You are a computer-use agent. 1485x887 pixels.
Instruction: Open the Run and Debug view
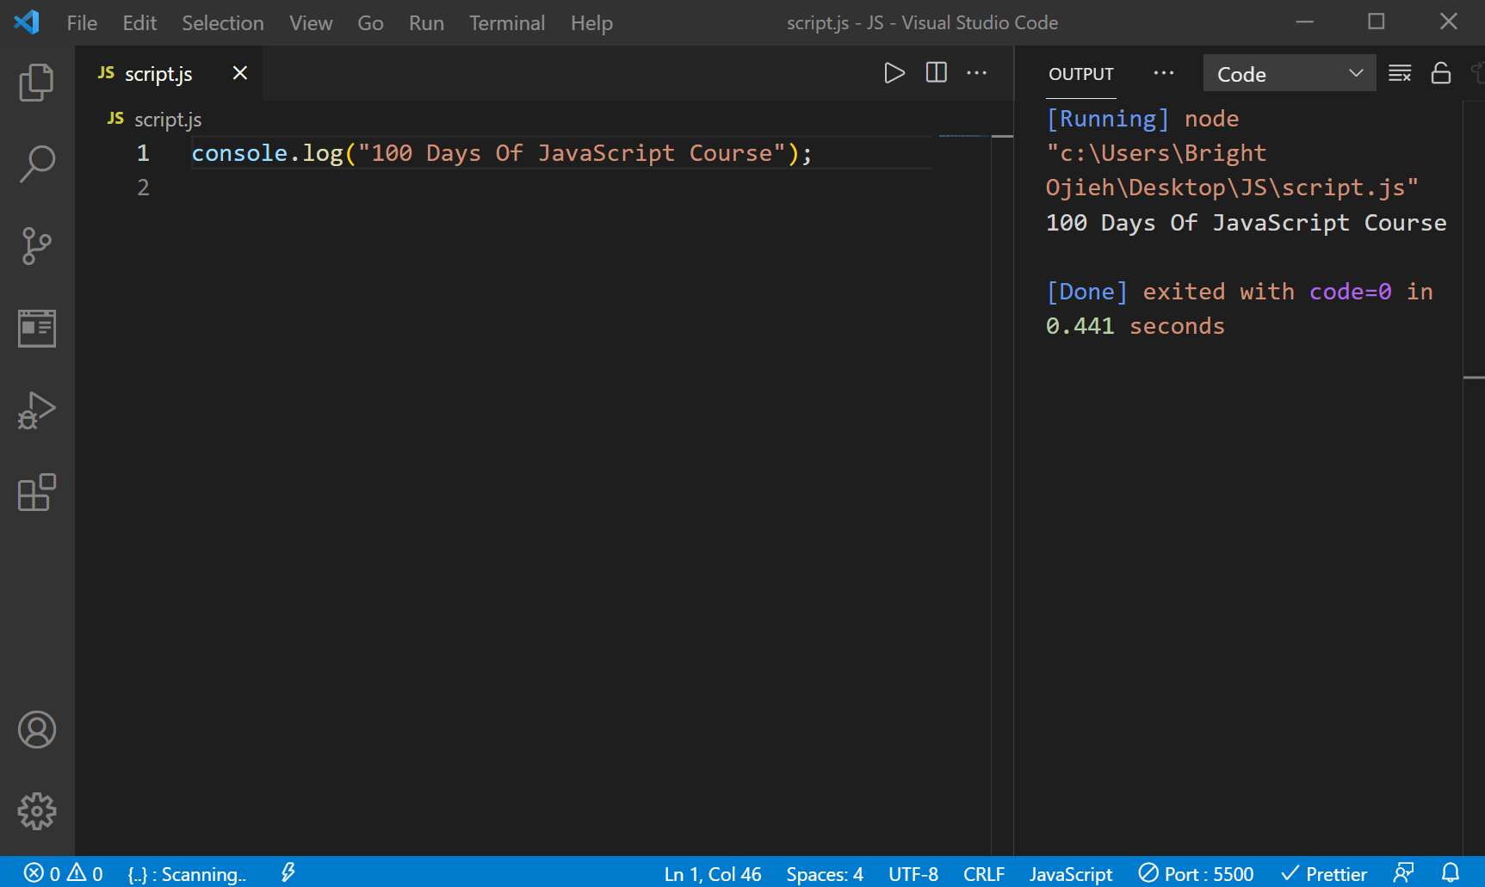(x=35, y=410)
